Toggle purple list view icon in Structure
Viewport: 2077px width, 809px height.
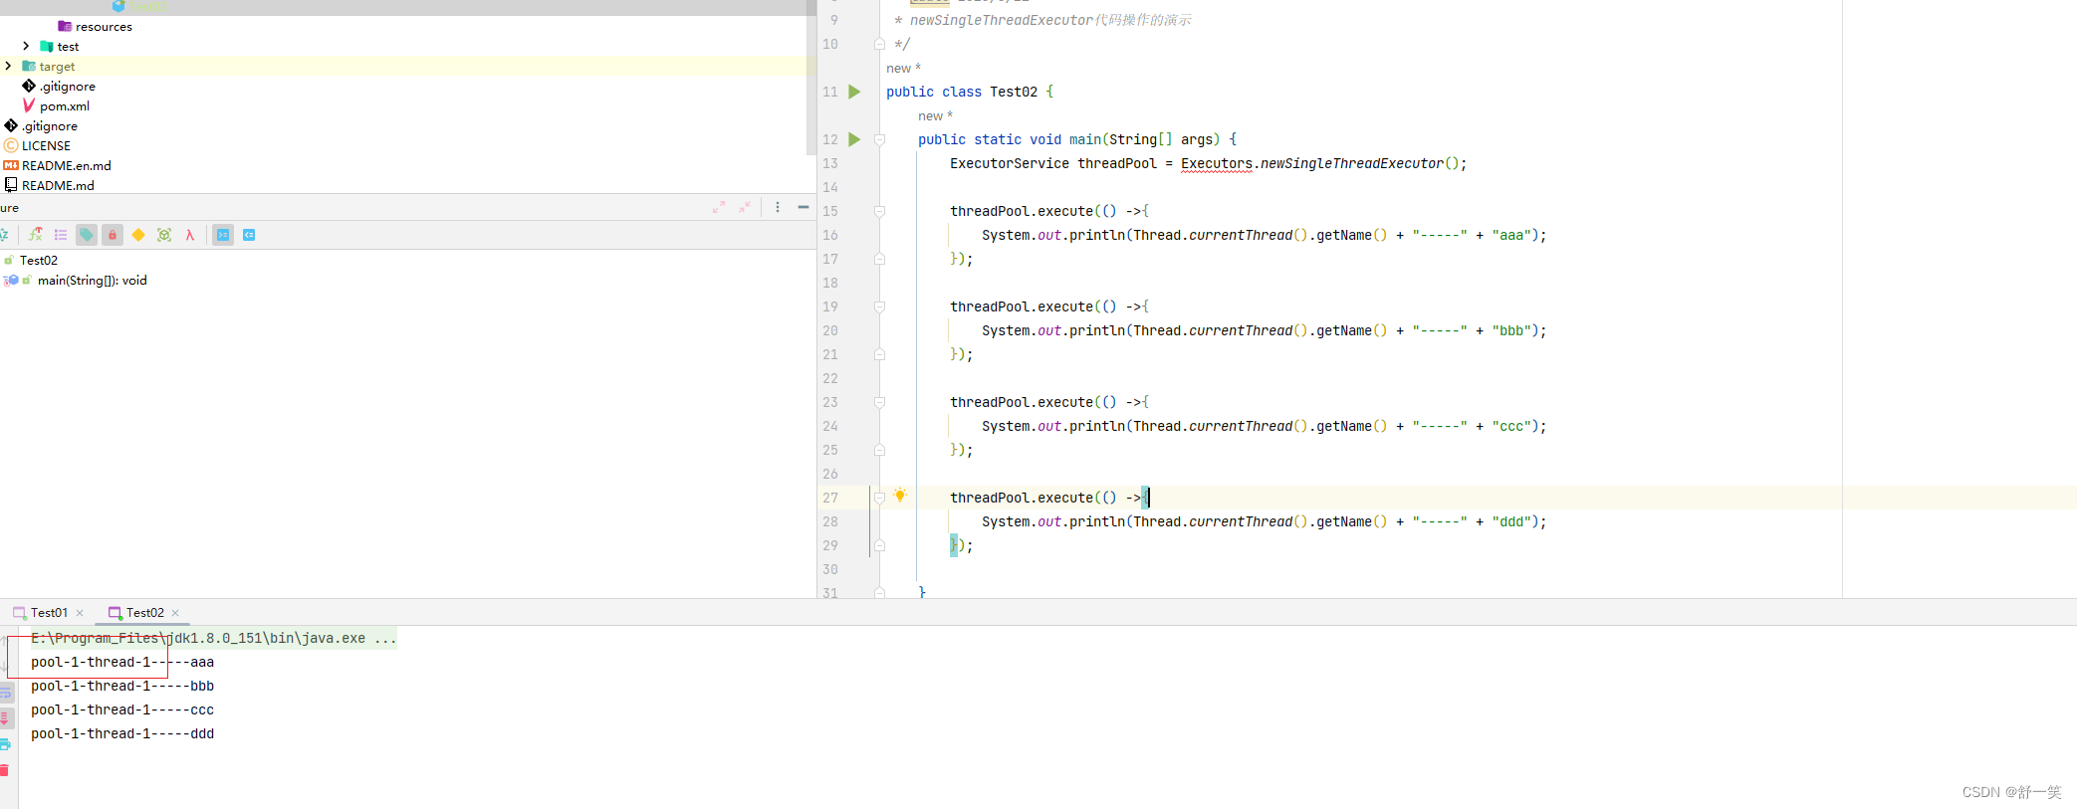click(61, 235)
